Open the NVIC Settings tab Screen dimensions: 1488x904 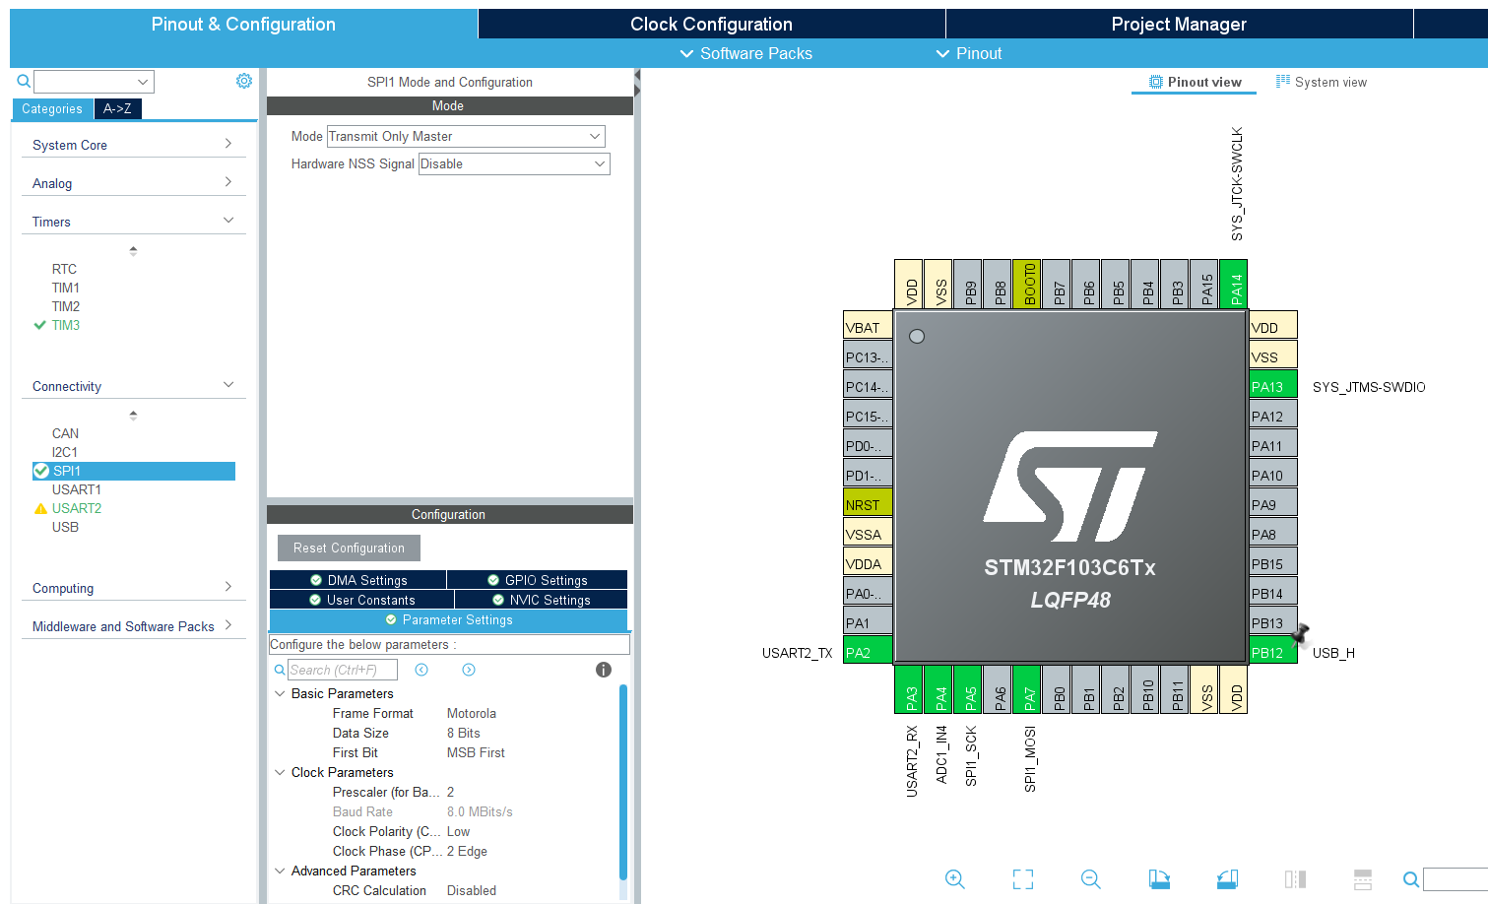(542, 600)
